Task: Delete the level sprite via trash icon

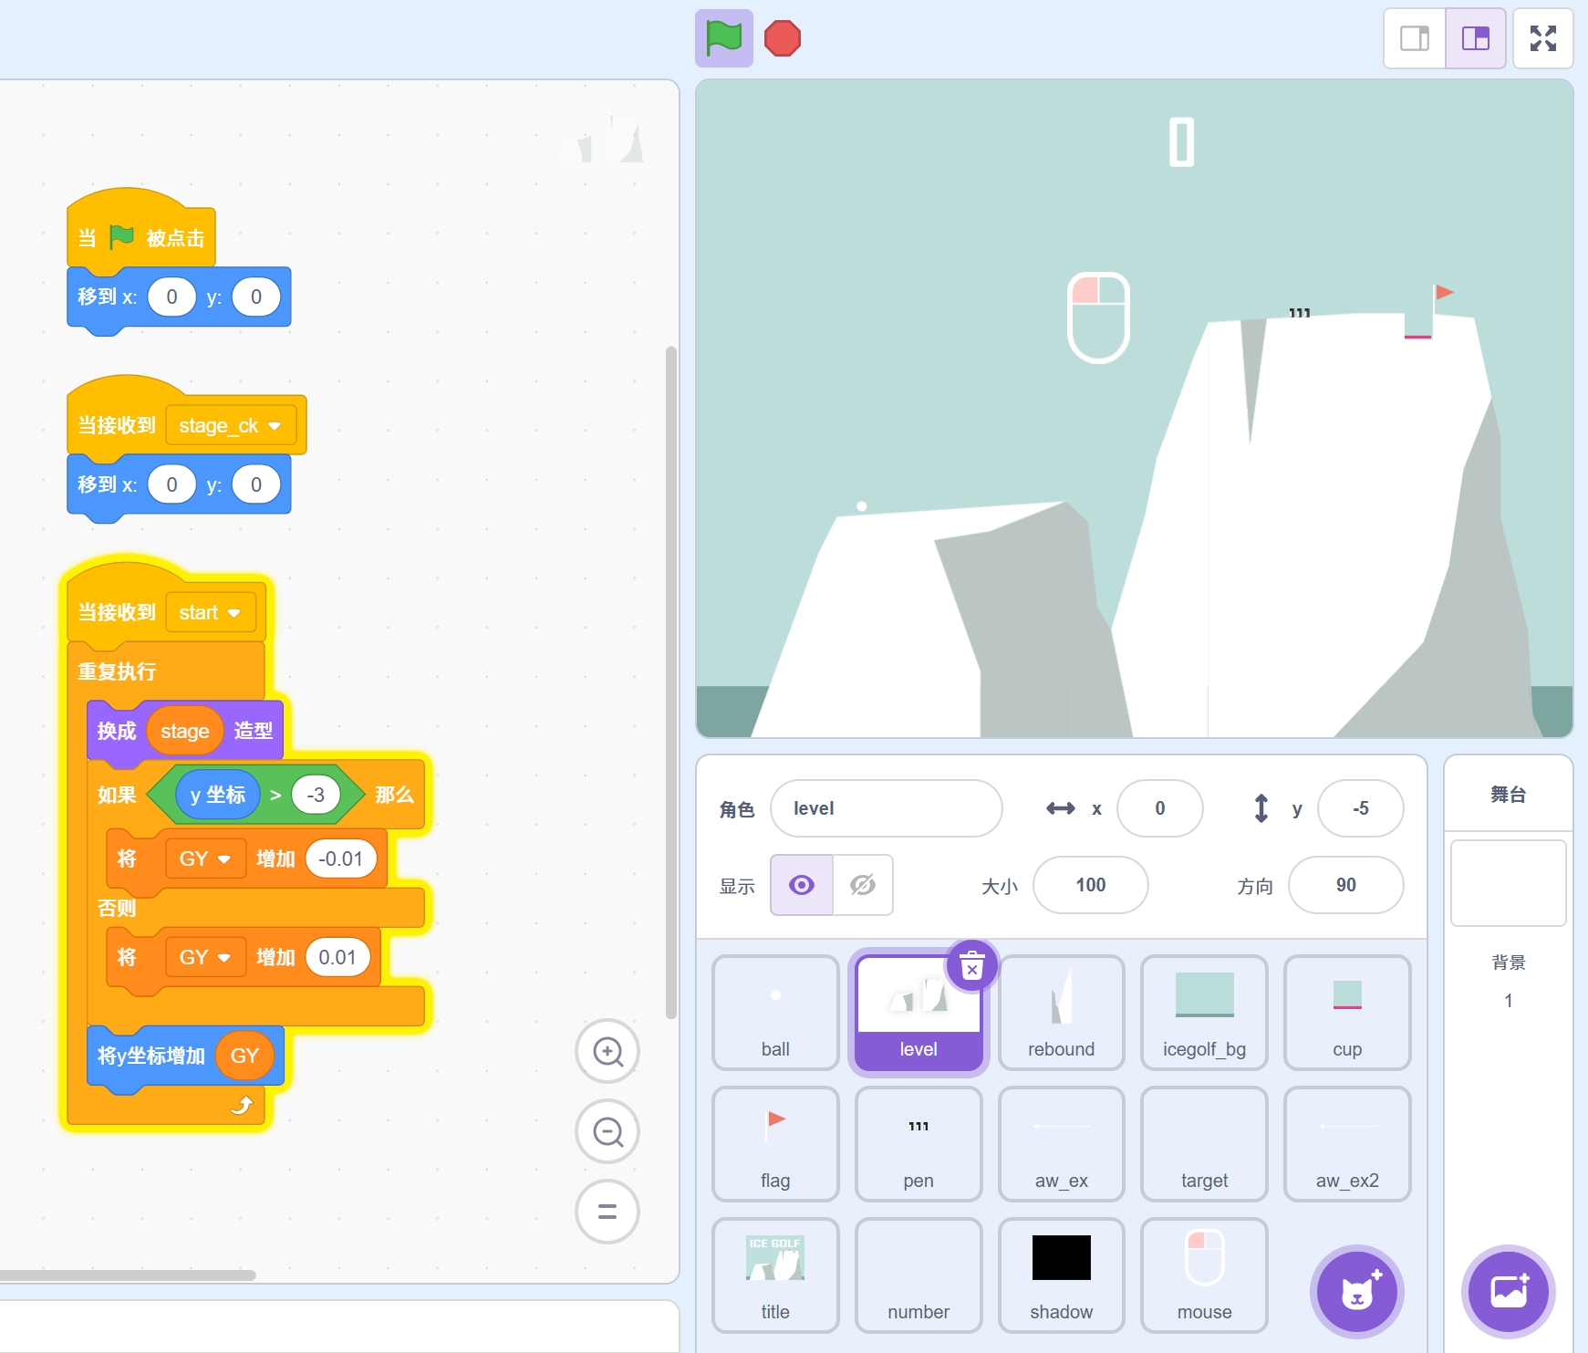Action: 972,965
